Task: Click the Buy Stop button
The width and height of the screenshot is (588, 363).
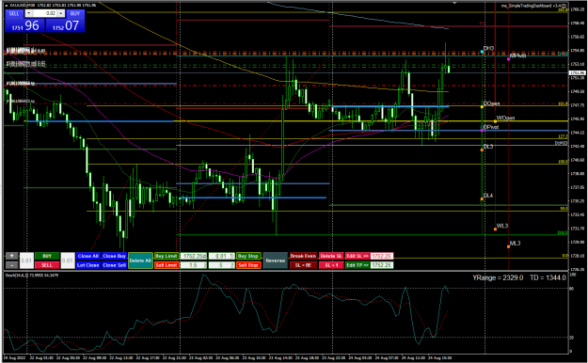Action: (248, 256)
